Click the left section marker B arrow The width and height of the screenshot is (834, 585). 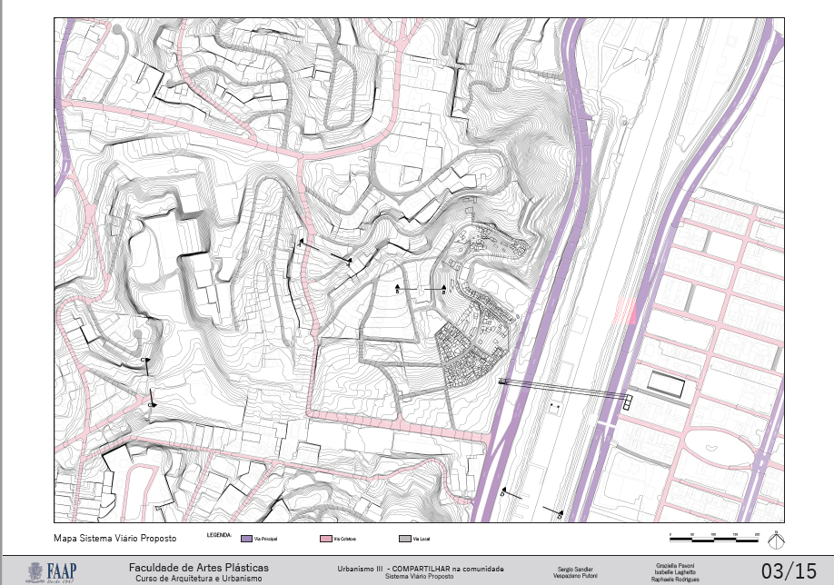[397, 288]
